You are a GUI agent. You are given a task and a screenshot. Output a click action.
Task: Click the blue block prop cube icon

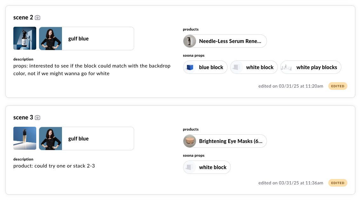[x=190, y=67]
